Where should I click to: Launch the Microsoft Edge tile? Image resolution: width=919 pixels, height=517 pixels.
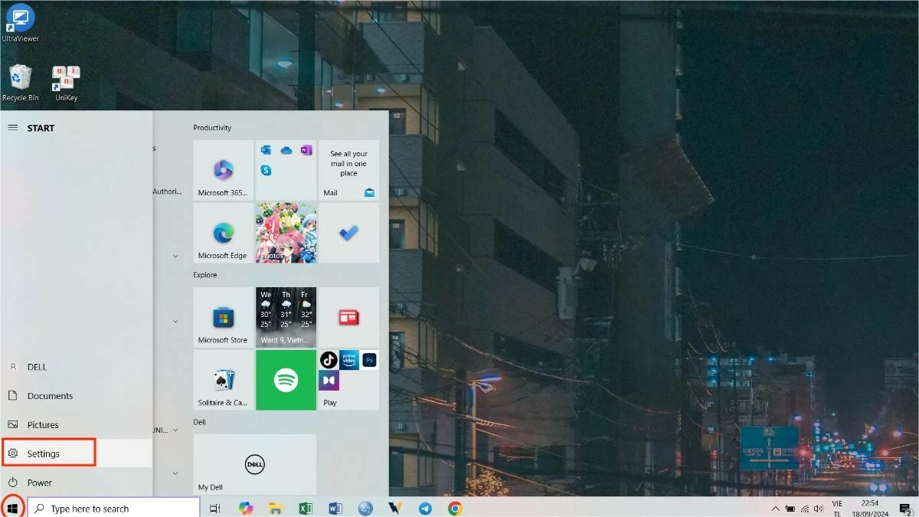point(222,232)
